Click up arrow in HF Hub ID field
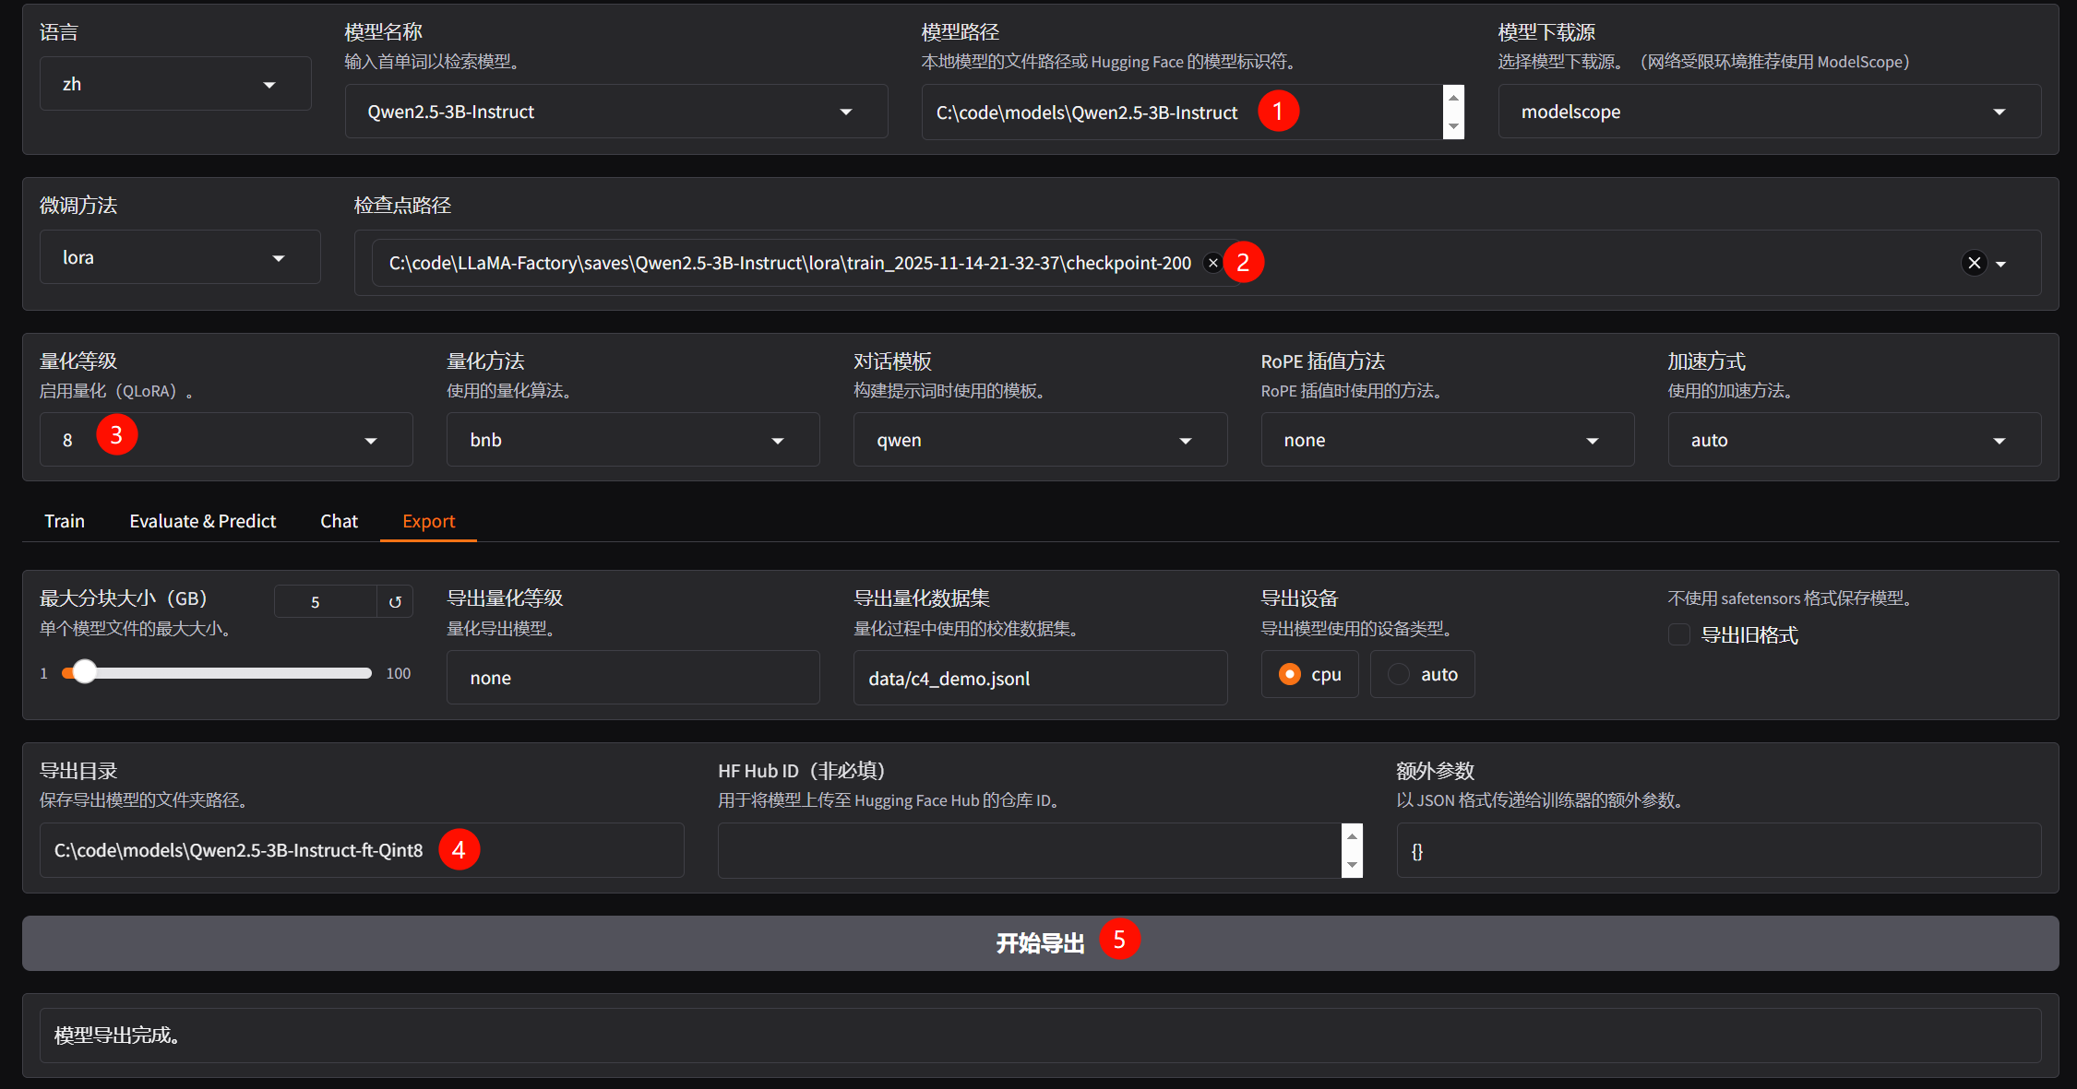This screenshot has width=2077, height=1089. [x=1352, y=836]
